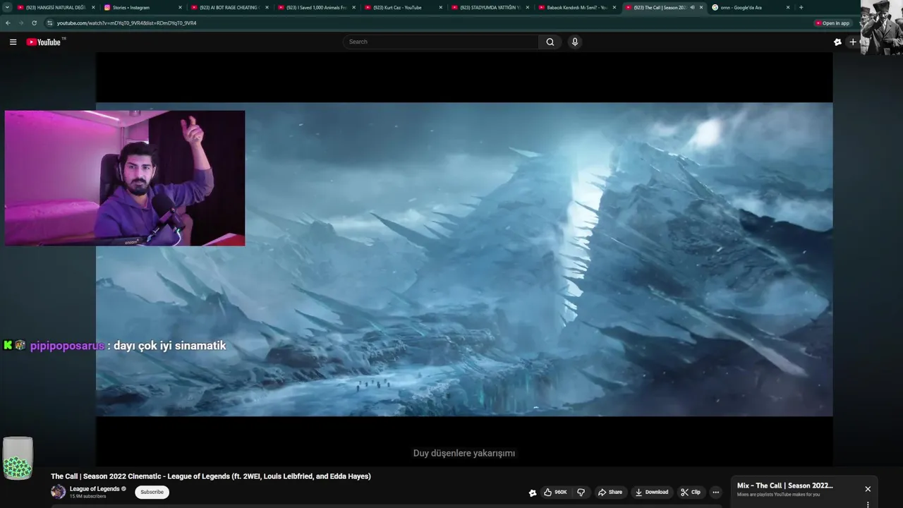
Task: Click chat username pipipoposarus
Action: [x=67, y=346]
